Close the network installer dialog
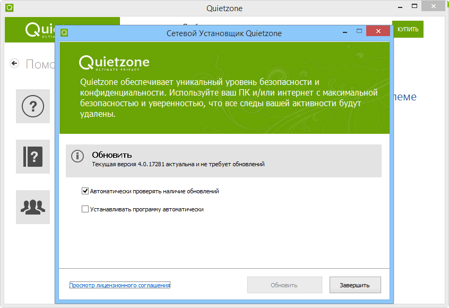This screenshot has width=449, height=308. pyautogui.click(x=378, y=31)
